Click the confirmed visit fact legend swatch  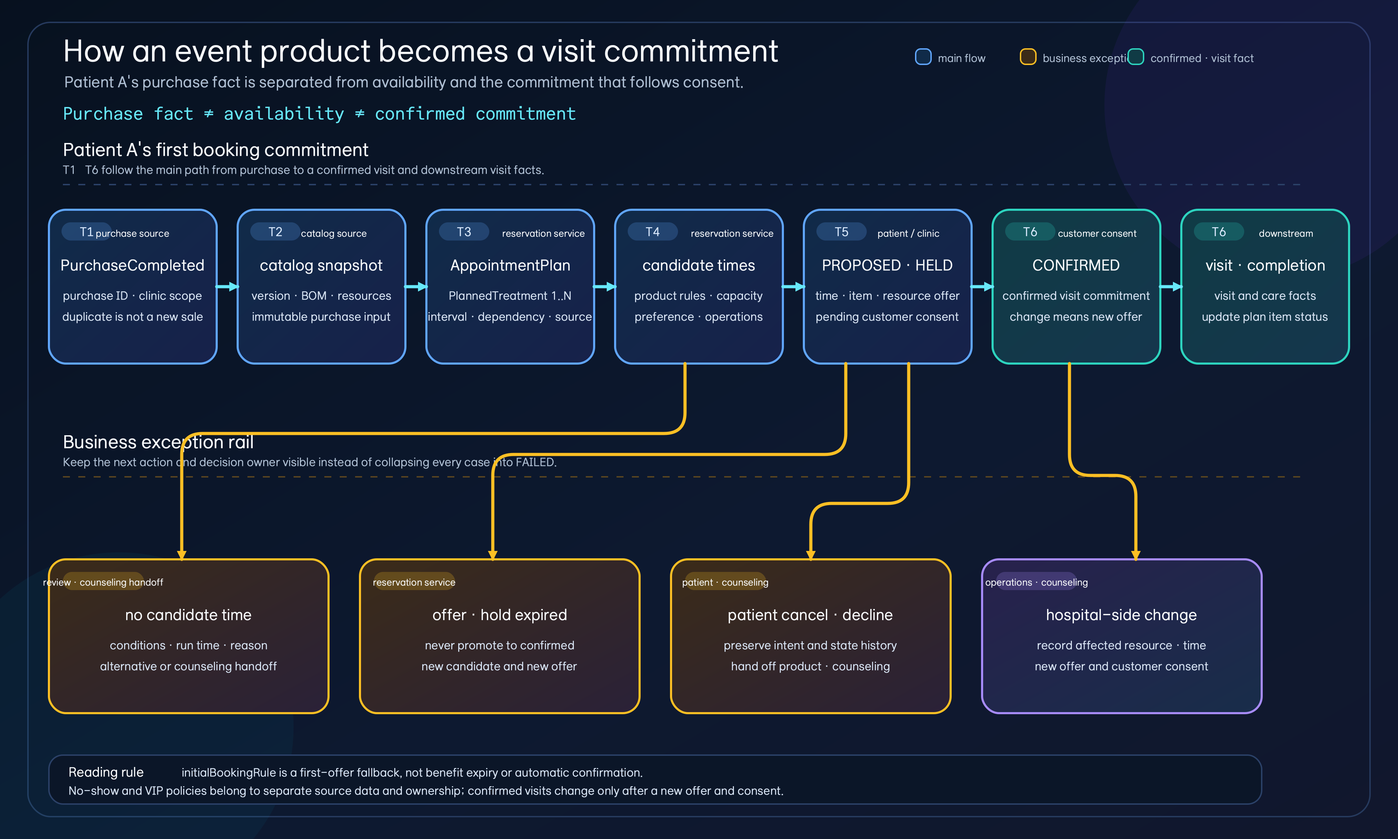(1135, 57)
